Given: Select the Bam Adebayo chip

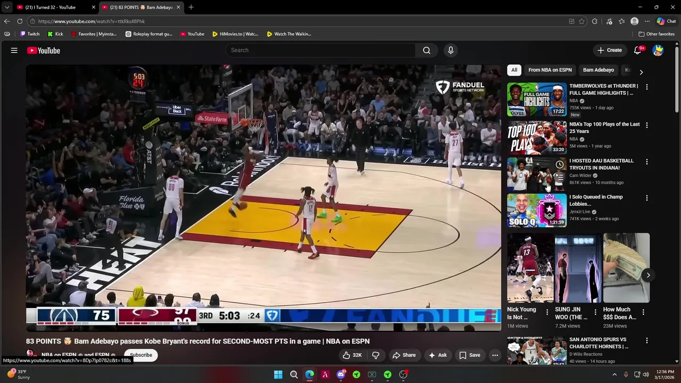Looking at the screenshot, I should point(599,70).
